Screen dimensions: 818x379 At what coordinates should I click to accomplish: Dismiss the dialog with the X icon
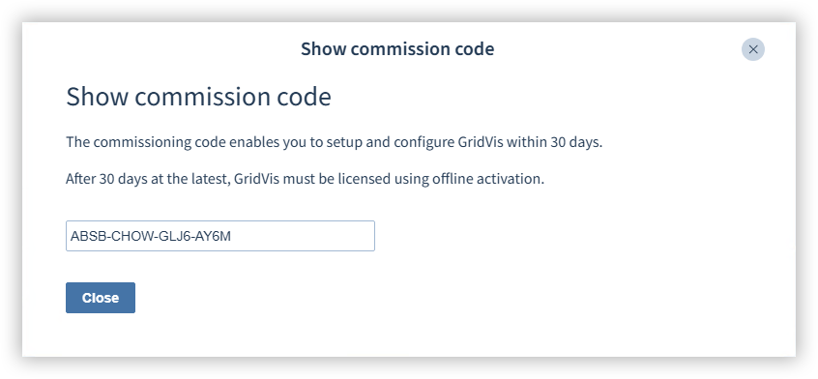pos(753,49)
